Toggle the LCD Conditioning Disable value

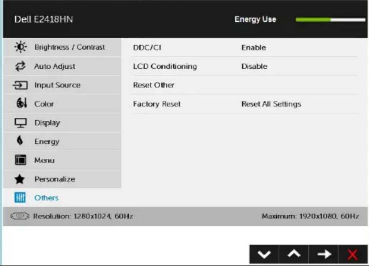point(254,66)
